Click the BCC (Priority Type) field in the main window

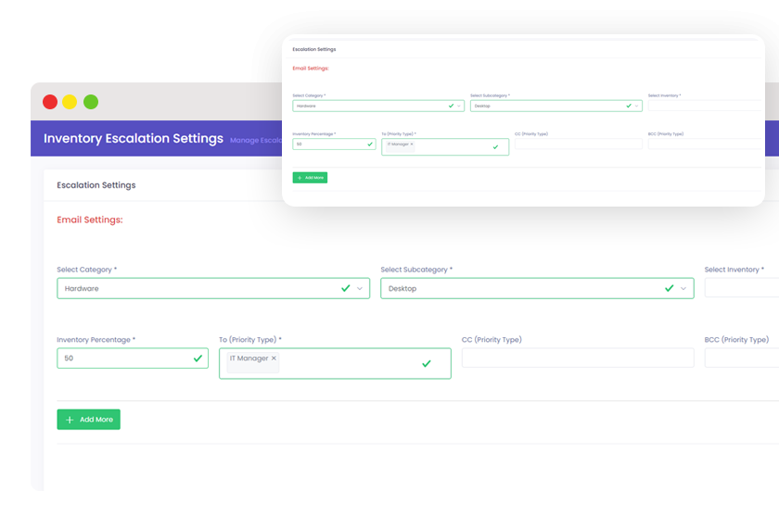(x=742, y=358)
